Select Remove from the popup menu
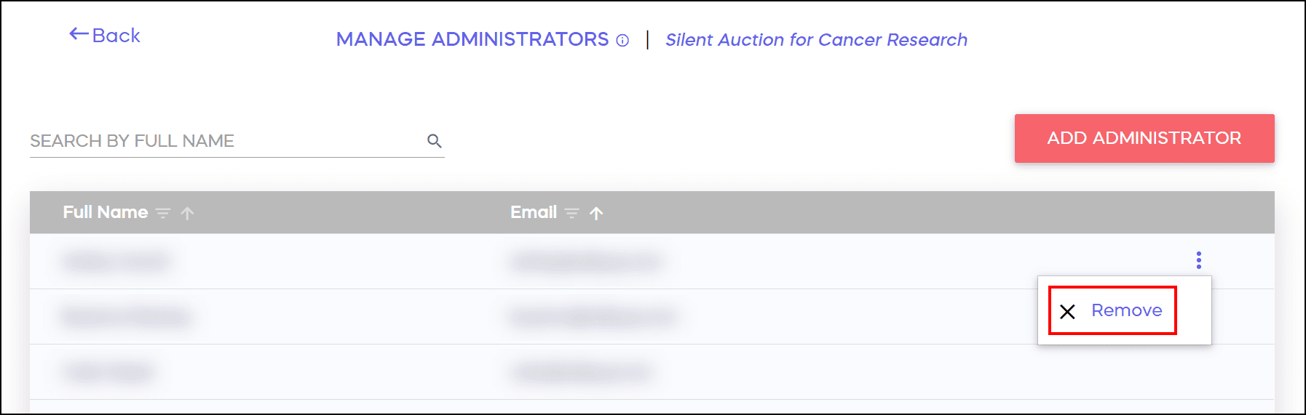This screenshot has height=415, width=1306. pos(1126,310)
